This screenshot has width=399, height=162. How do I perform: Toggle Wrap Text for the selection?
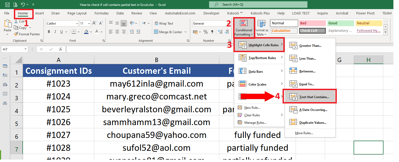coord(163,23)
